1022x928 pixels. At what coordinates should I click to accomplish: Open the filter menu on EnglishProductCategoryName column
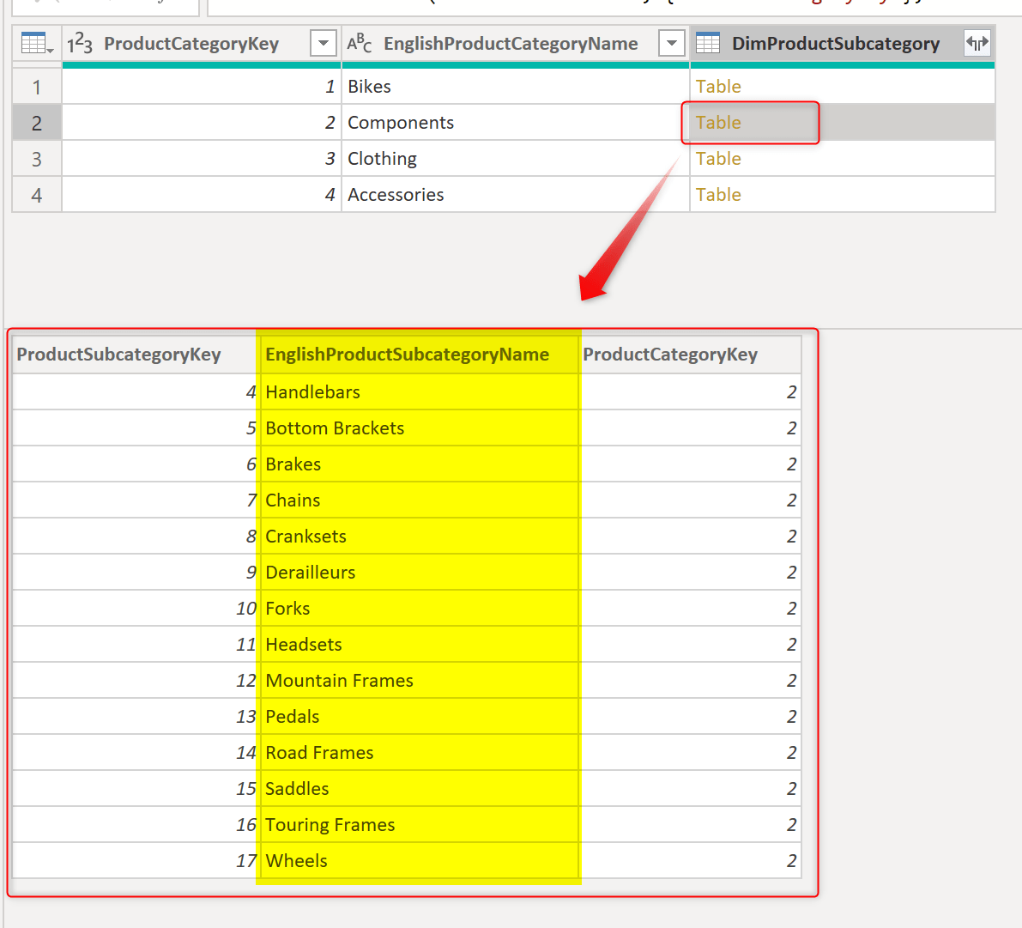[672, 42]
